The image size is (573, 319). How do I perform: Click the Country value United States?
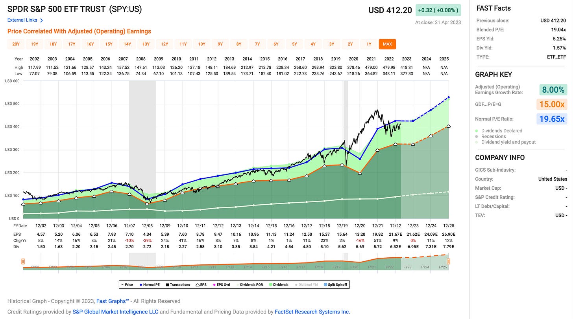coord(553,179)
